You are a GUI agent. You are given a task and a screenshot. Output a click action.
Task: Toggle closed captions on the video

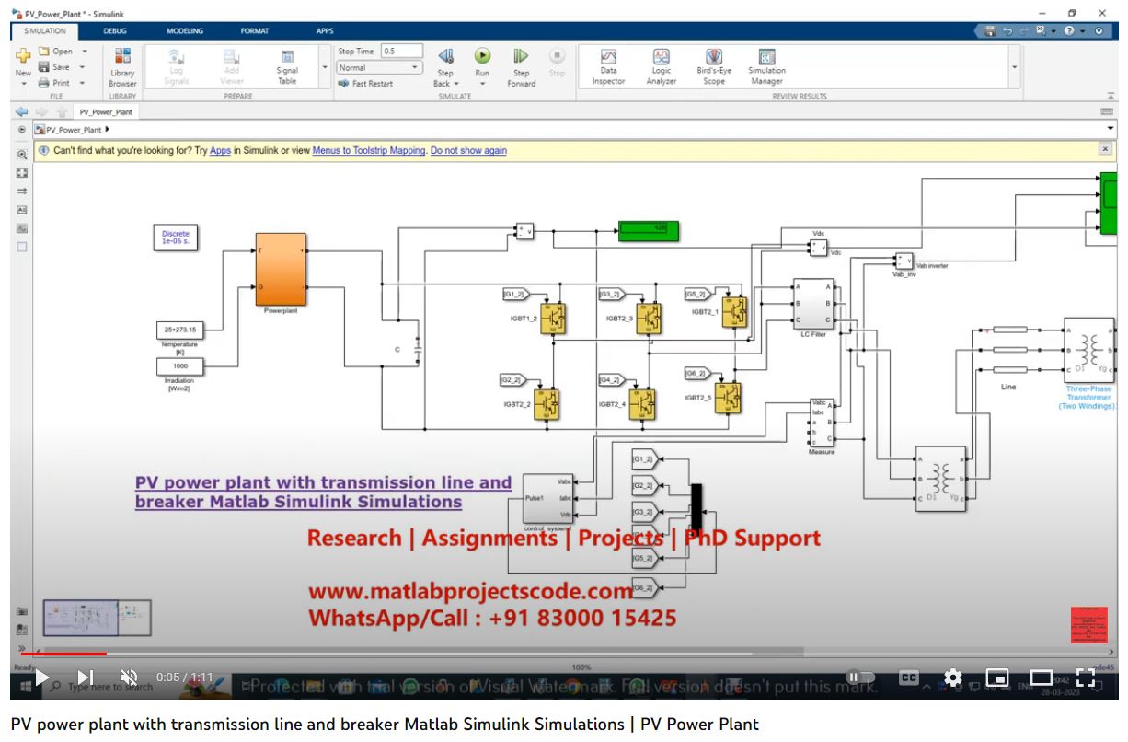pos(908,677)
